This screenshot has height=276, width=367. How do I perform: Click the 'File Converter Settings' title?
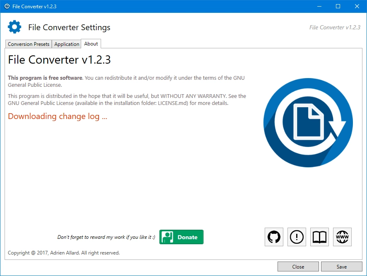69,27
